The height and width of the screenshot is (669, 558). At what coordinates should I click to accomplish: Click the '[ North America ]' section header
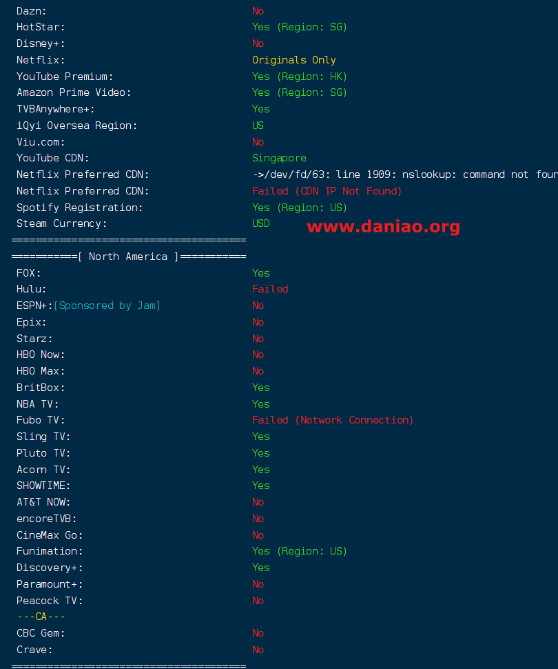[129, 257]
